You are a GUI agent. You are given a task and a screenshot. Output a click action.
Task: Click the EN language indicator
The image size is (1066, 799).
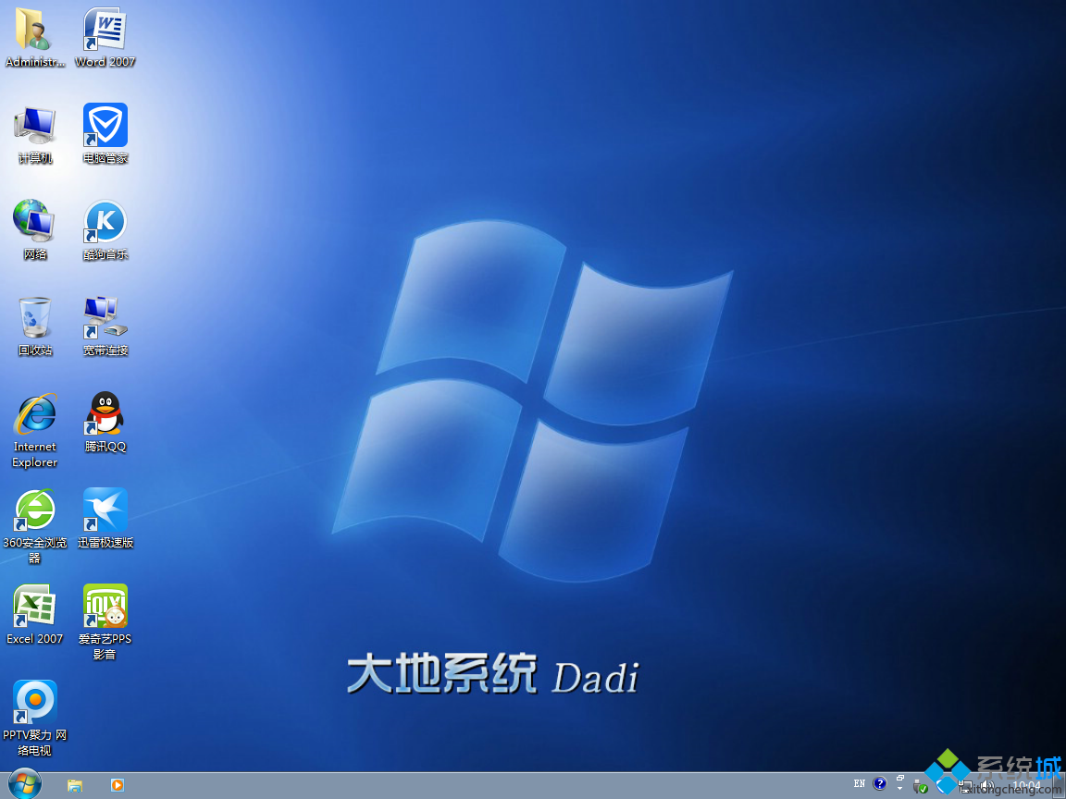[860, 783]
